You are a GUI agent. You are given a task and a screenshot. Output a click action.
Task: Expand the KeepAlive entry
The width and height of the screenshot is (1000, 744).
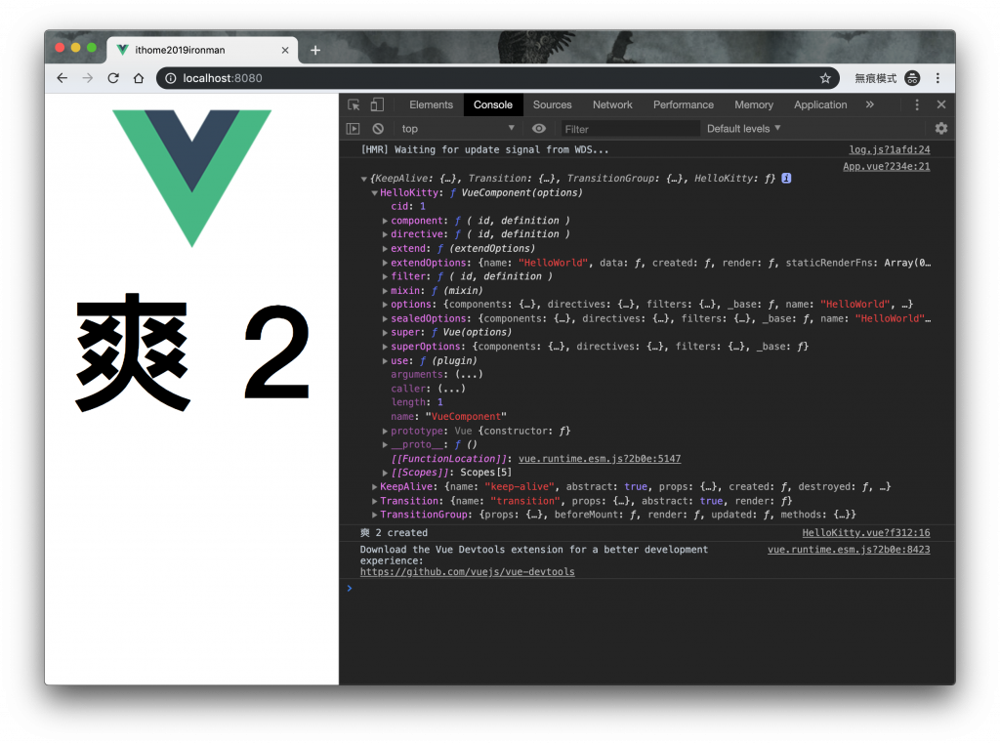[374, 487]
